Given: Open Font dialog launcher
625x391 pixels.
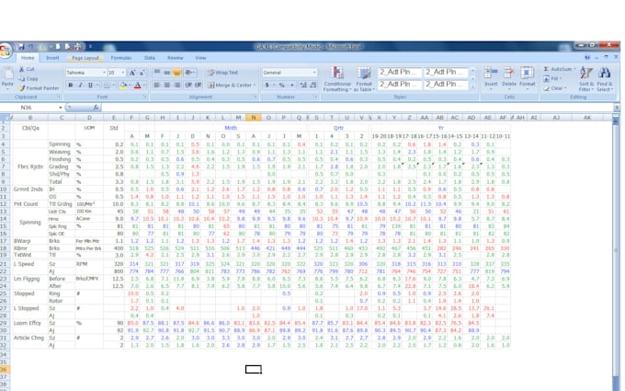Looking at the screenshot, I should (144, 97).
